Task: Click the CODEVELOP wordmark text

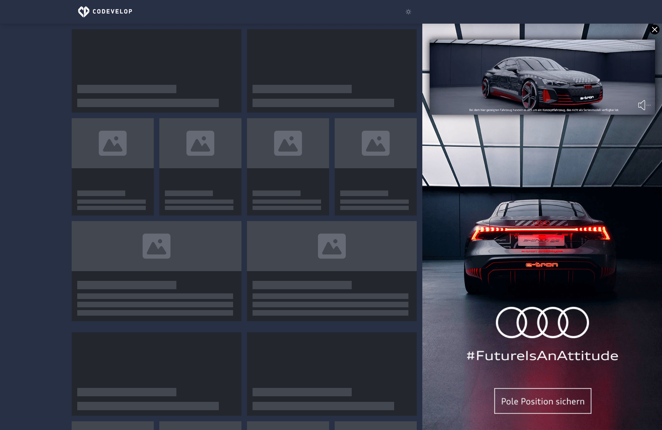Action: click(112, 11)
